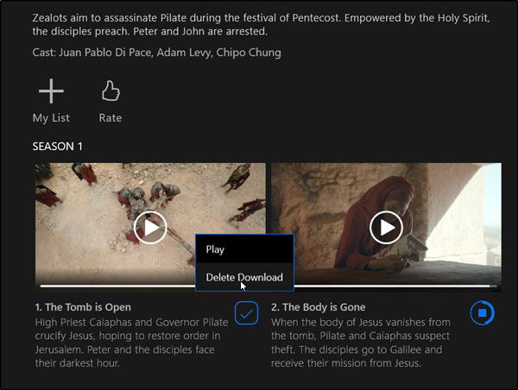Image resolution: width=518 pixels, height=390 pixels.
Task: Click the My List text label
Action: tap(51, 117)
